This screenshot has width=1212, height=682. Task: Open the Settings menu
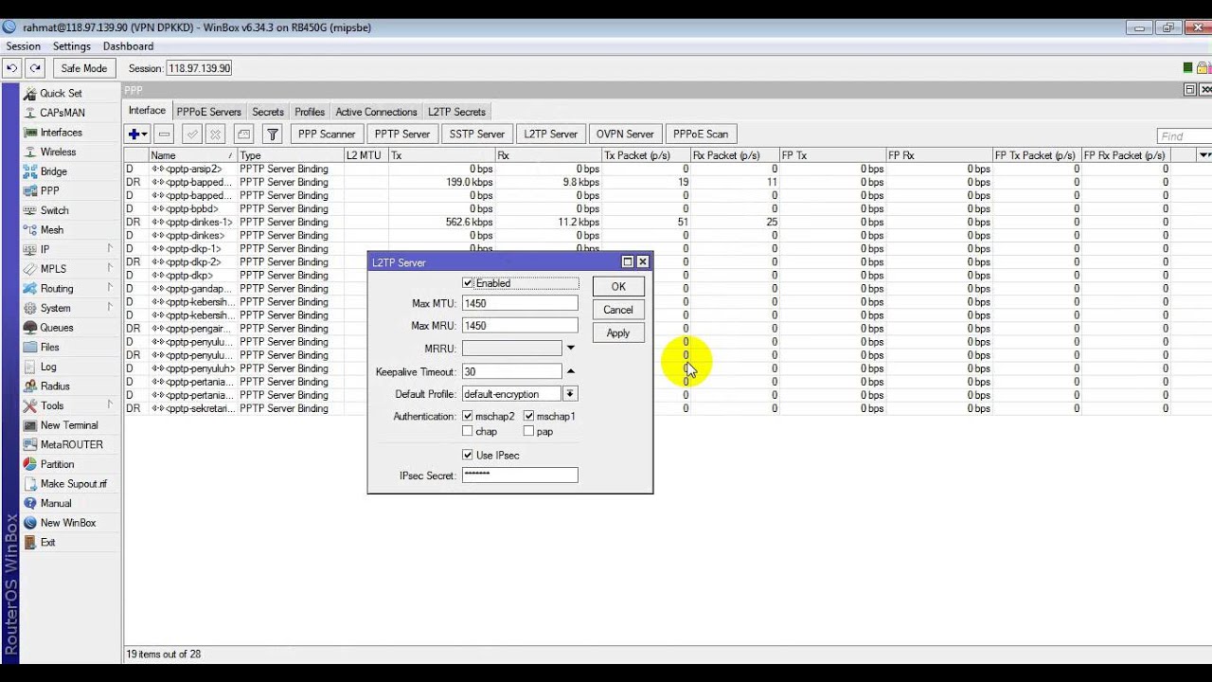pyautogui.click(x=72, y=46)
